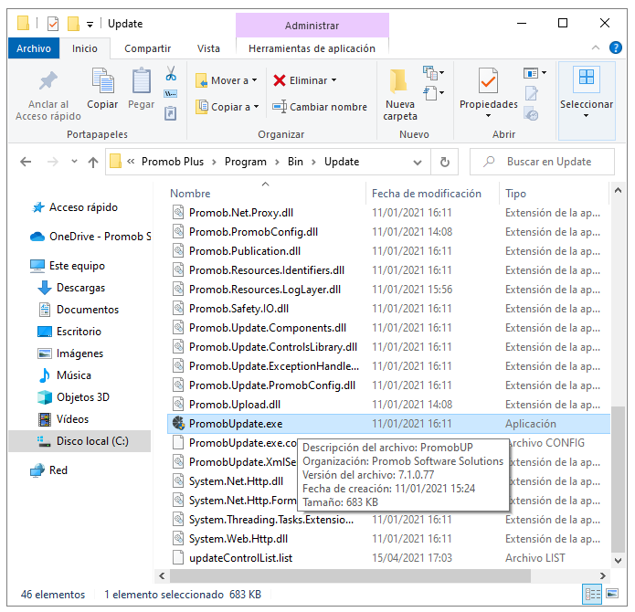Select the file System.Web.Http.dll
This screenshot has height=612, width=635.
[x=238, y=539]
